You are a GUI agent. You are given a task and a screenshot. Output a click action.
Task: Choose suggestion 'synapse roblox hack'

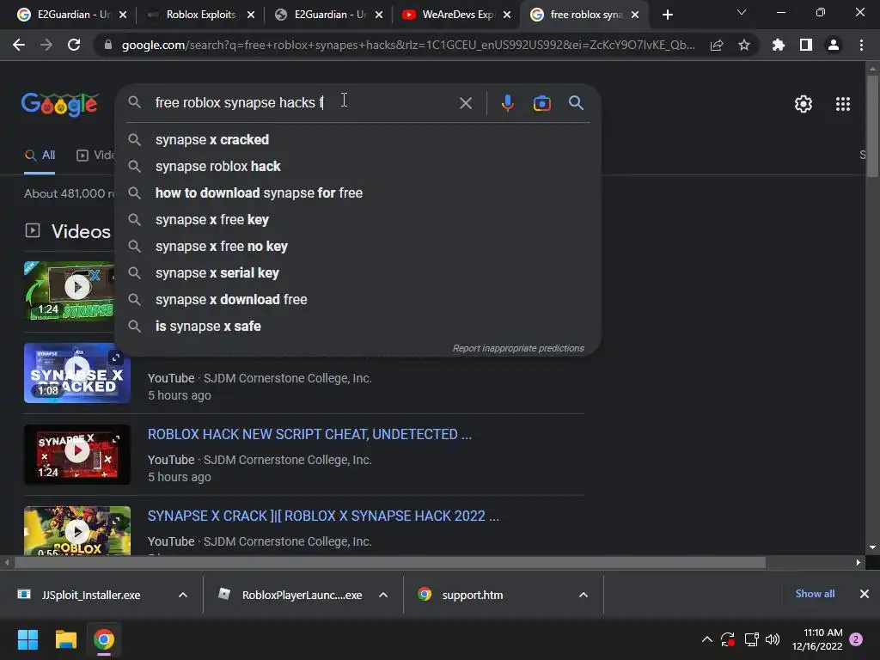pos(358,166)
